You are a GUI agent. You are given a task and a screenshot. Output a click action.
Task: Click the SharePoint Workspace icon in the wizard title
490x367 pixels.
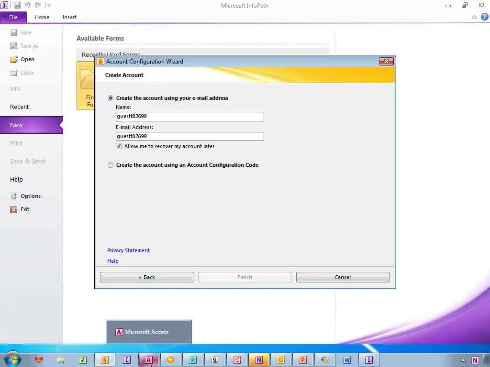pyautogui.click(x=100, y=62)
